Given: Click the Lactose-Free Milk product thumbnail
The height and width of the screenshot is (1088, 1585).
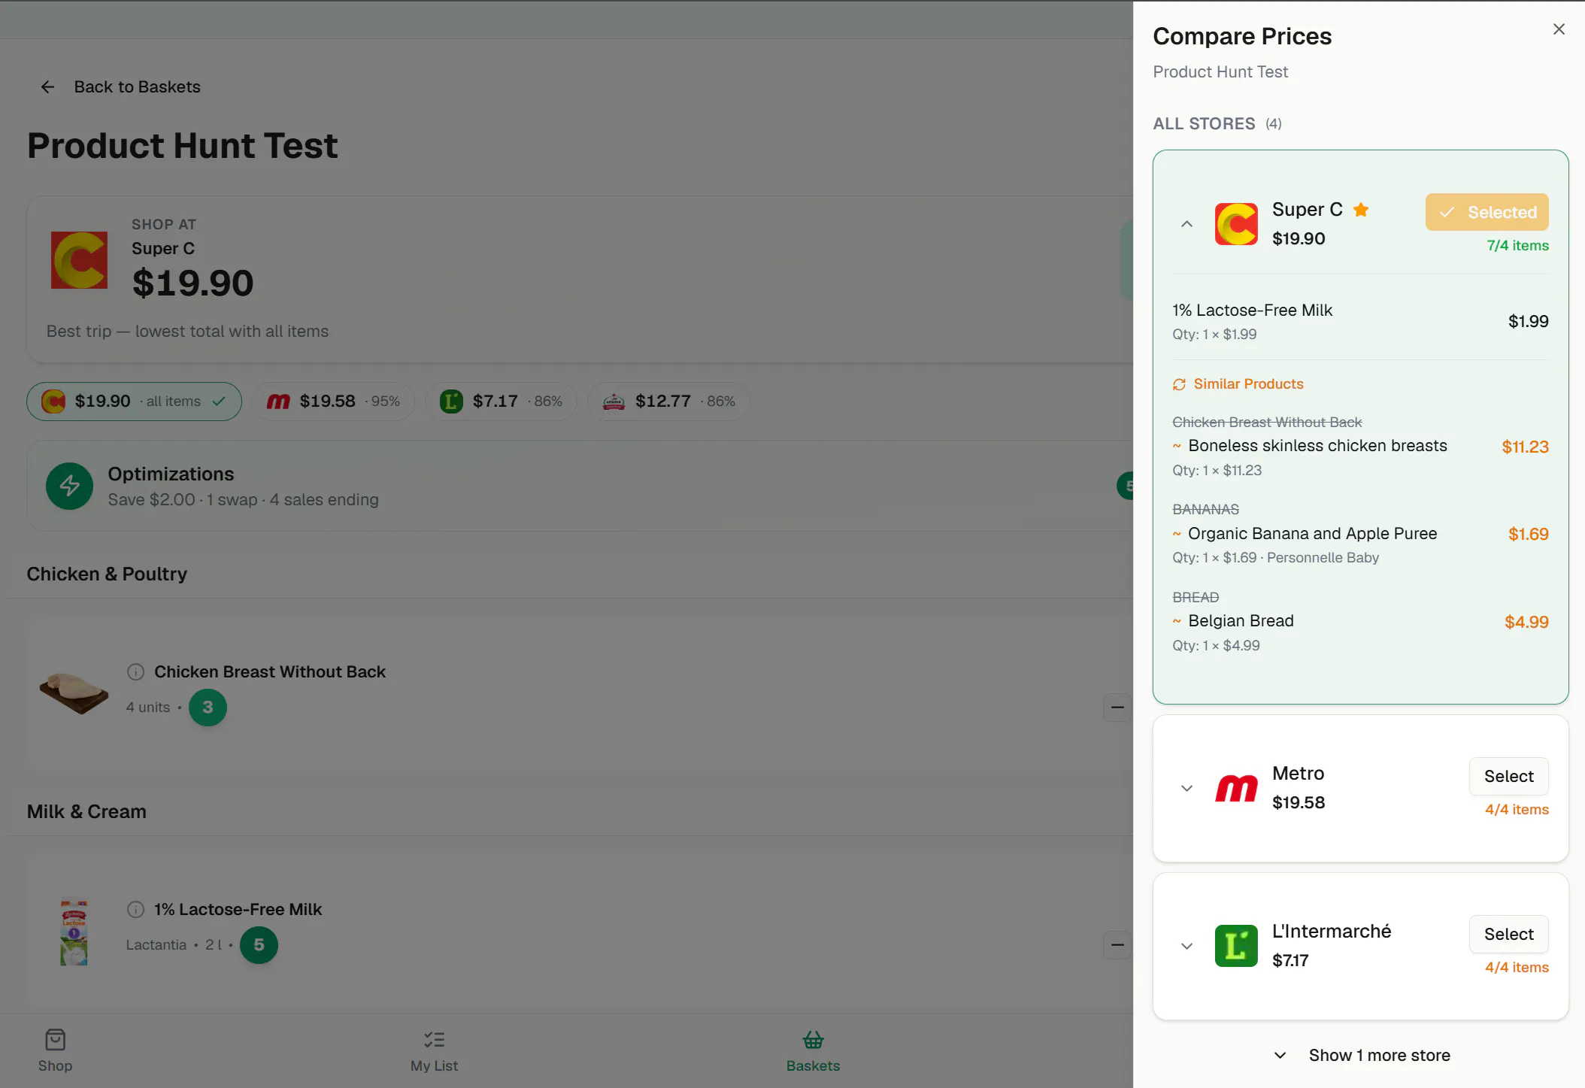Looking at the screenshot, I should tap(74, 932).
